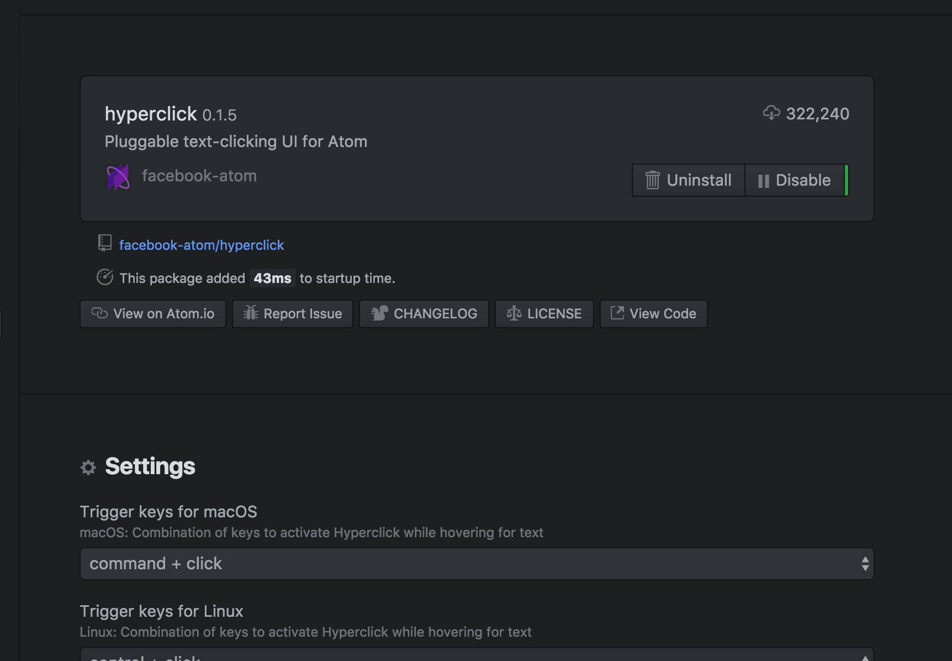Uninstall the hyperclick package
Viewport: 952px width, 661px height.
[688, 180]
